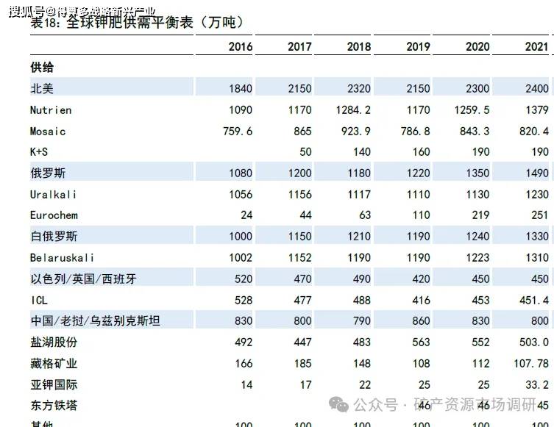Click the Uralkali row label
Viewport: 554px width, 427px height.
pyautogui.click(x=54, y=195)
